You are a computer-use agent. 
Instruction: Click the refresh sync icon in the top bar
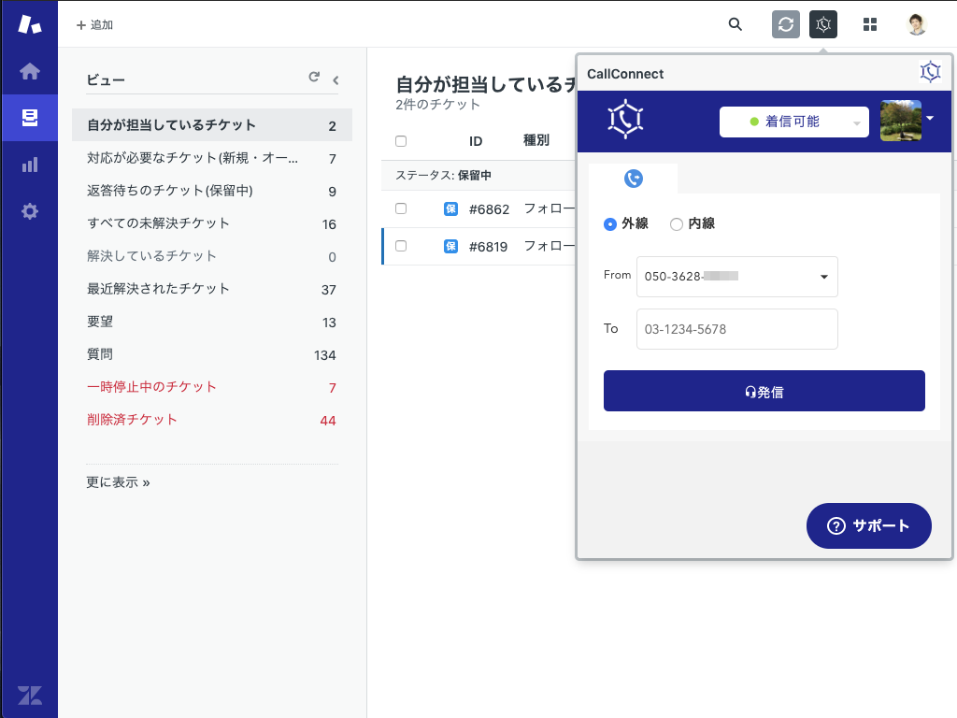[786, 24]
